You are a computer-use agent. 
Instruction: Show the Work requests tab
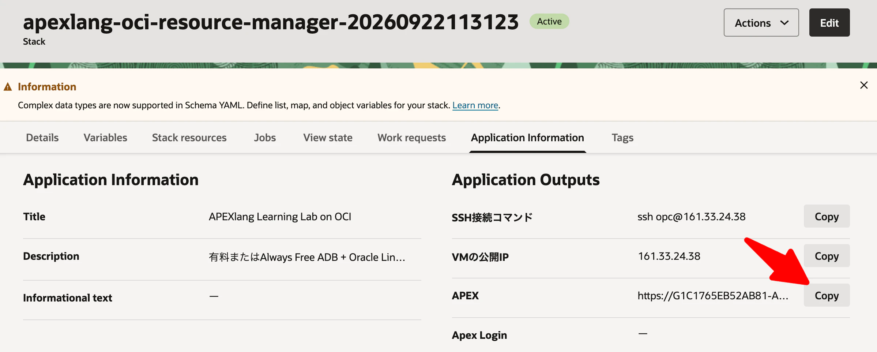pyautogui.click(x=411, y=138)
